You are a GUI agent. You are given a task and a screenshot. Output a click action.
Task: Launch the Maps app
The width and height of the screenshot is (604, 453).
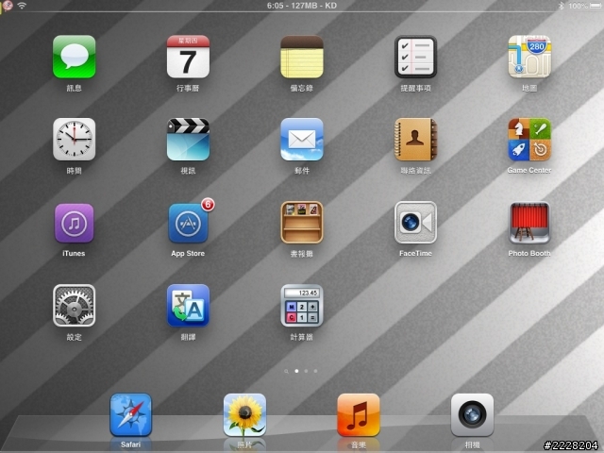point(529,57)
